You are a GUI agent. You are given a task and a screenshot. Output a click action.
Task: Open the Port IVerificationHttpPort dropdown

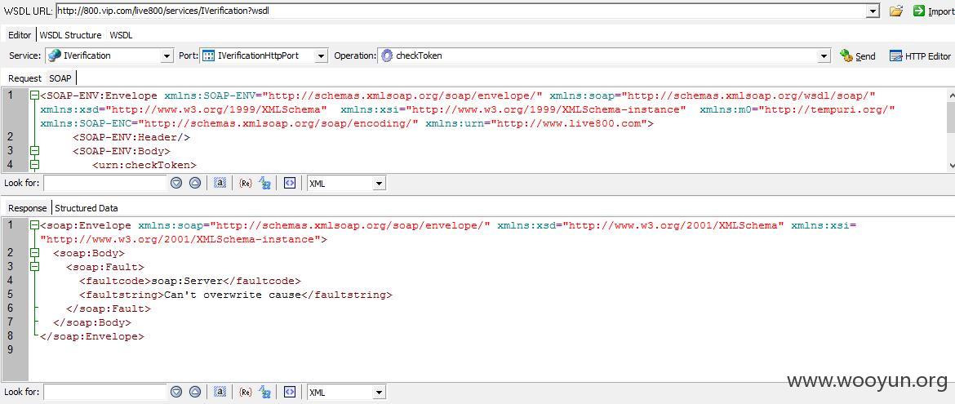(x=321, y=56)
